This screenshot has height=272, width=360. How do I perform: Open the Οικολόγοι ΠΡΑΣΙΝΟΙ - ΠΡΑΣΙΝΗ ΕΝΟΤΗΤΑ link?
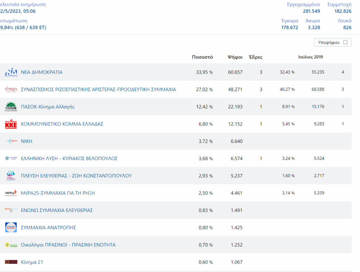pyautogui.click(x=68, y=245)
